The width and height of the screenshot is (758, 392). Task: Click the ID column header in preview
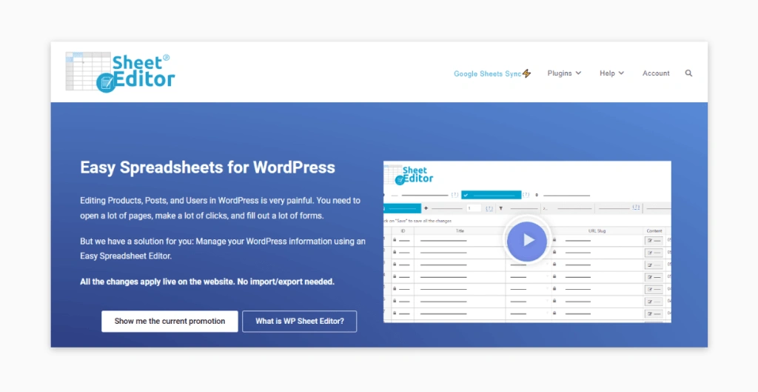pyautogui.click(x=403, y=231)
